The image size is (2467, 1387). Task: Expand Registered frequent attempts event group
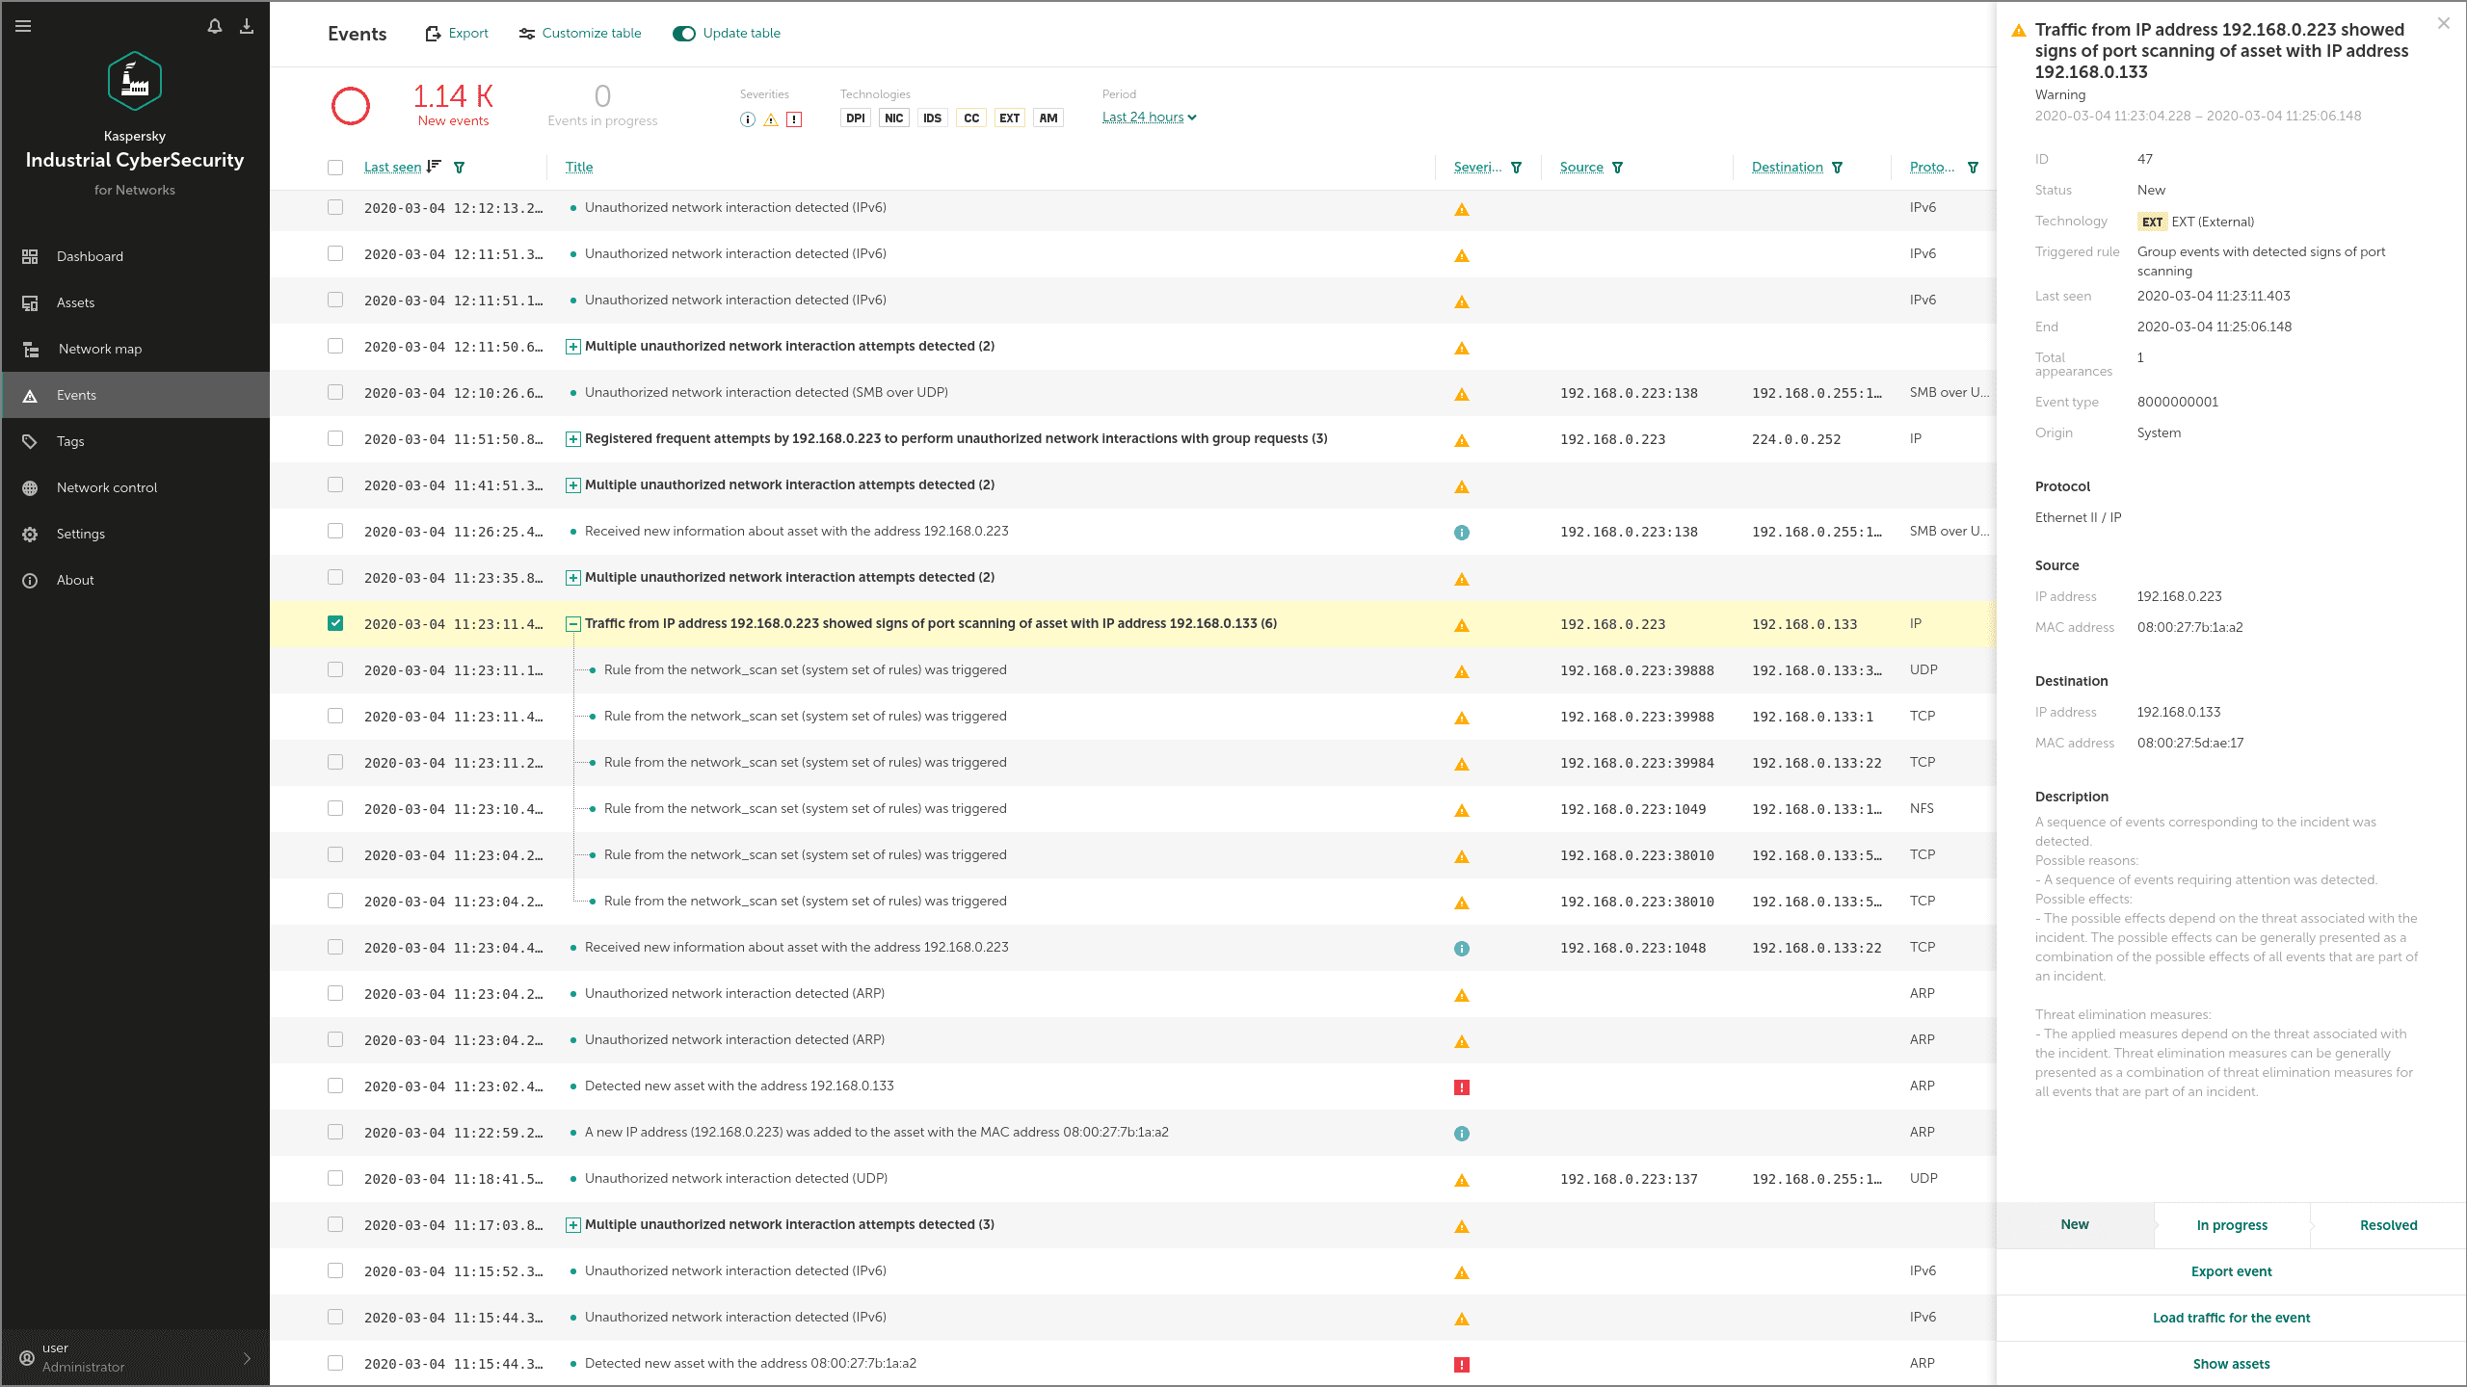572,439
